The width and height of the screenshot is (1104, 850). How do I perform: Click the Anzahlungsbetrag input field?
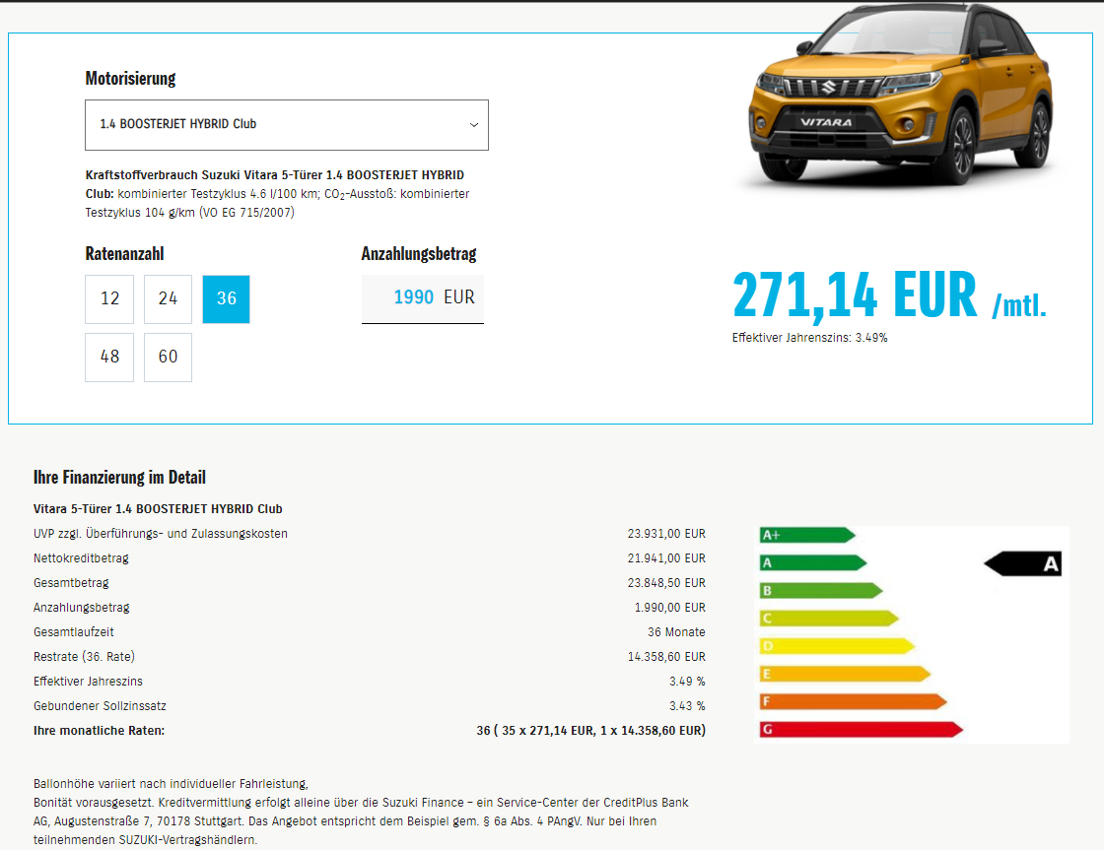pyautogui.click(x=423, y=299)
